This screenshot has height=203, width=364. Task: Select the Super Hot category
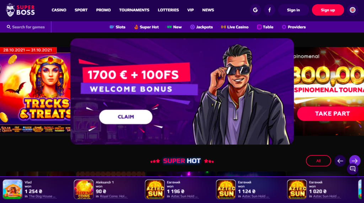click(146, 27)
